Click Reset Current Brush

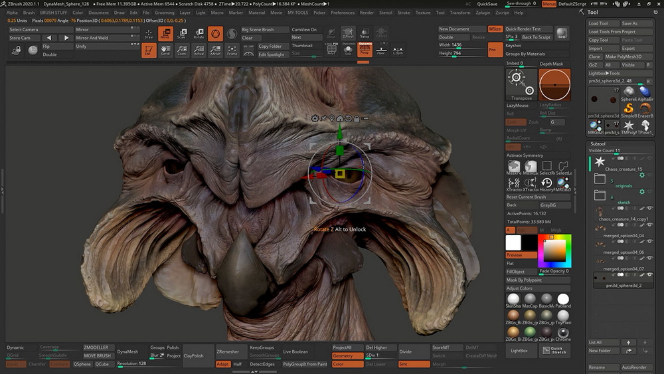coord(538,197)
